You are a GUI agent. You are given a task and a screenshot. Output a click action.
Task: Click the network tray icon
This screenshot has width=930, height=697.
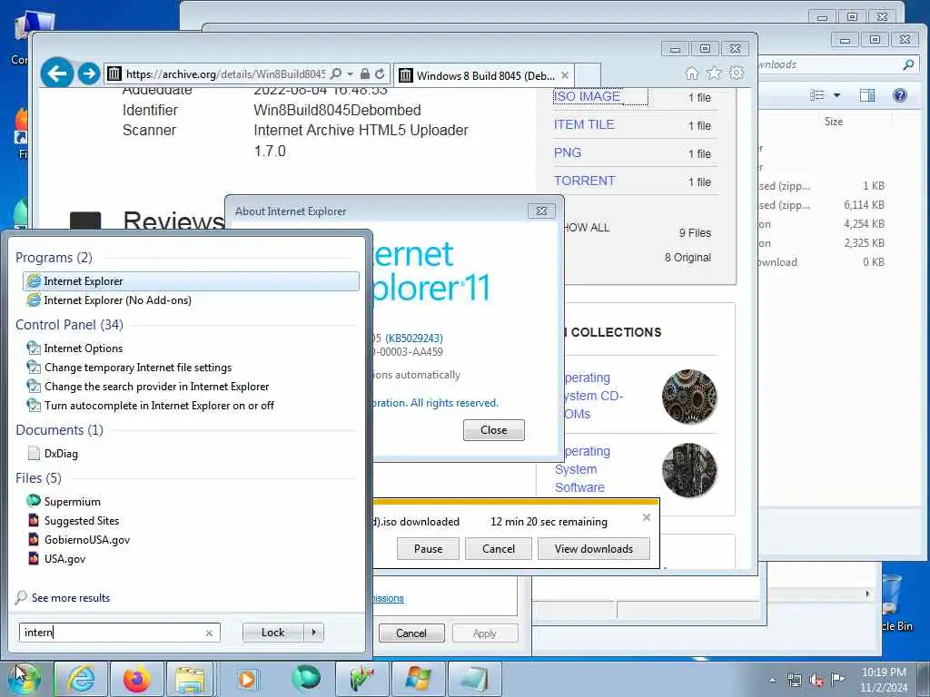tap(794, 680)
